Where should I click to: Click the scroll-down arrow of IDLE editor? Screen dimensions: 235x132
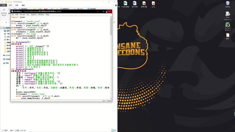pos(111,98)
